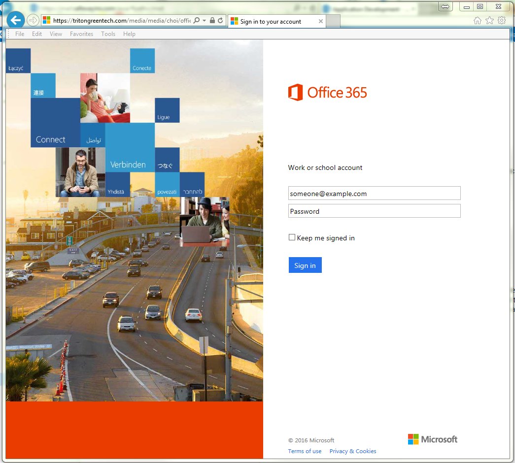Open the View menu

click(56, 34)
